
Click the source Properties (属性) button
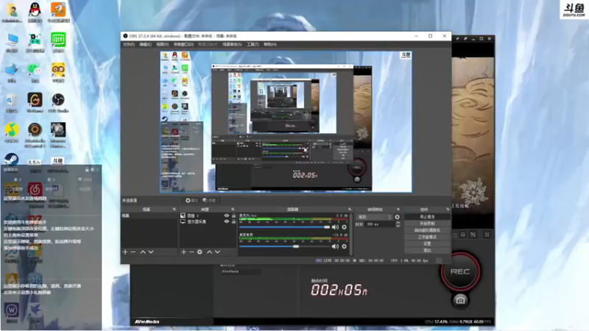coord(191,200)
